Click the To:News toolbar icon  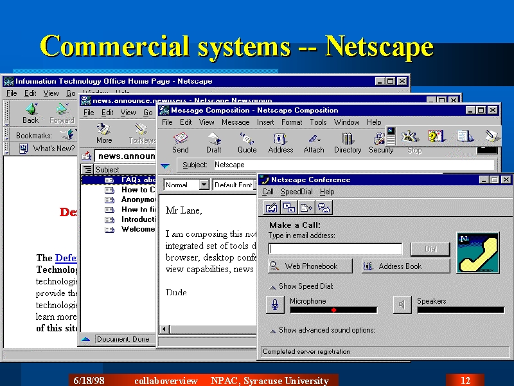pyautogui.click(x=142, y=134)
